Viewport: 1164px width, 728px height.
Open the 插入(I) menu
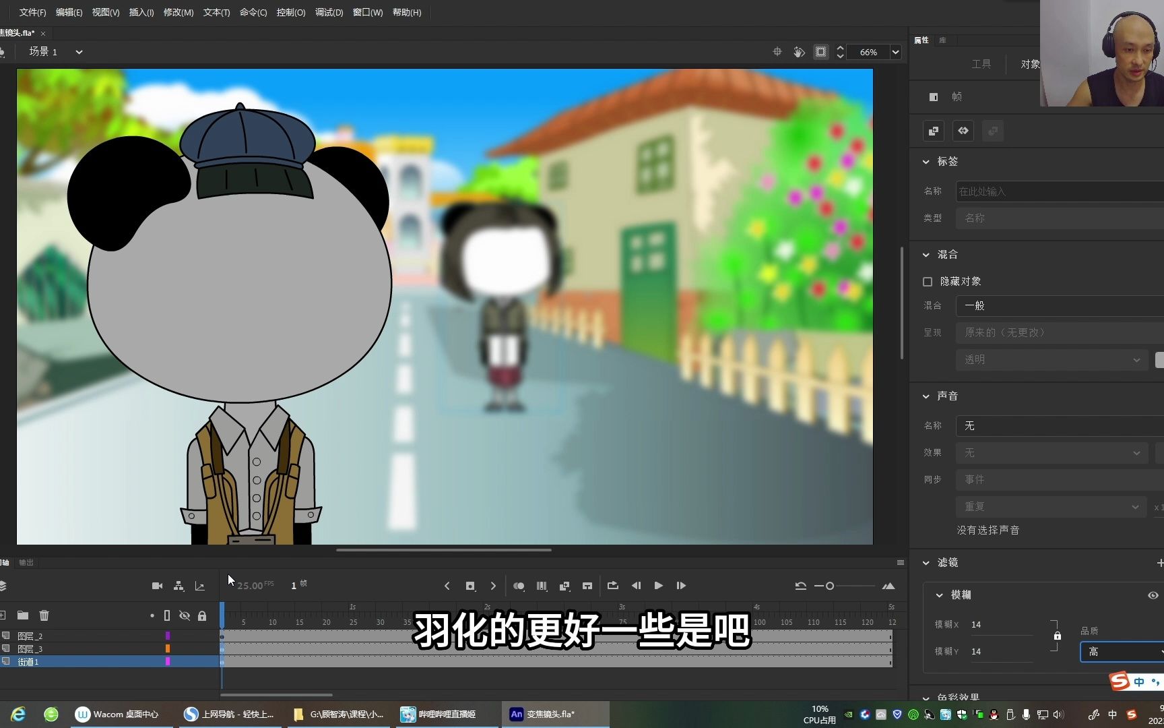(x=141, y=12)
